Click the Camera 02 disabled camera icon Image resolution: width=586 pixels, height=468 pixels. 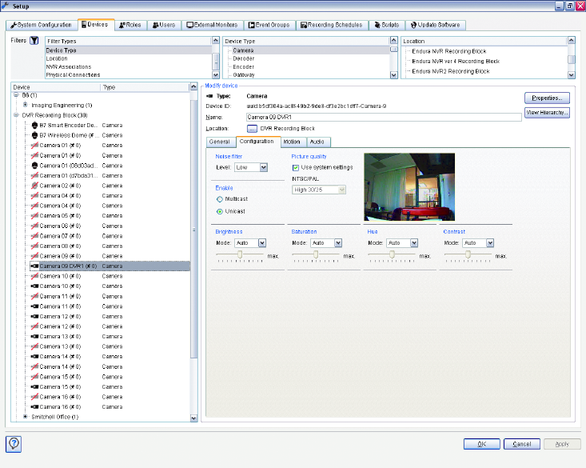click(x=34, y=186)
